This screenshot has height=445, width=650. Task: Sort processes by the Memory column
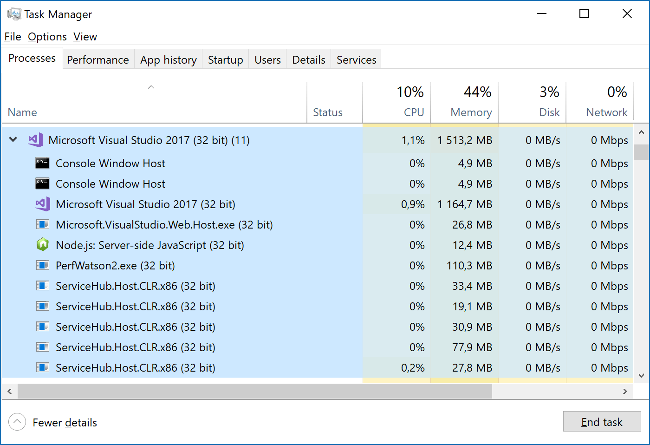464,103
